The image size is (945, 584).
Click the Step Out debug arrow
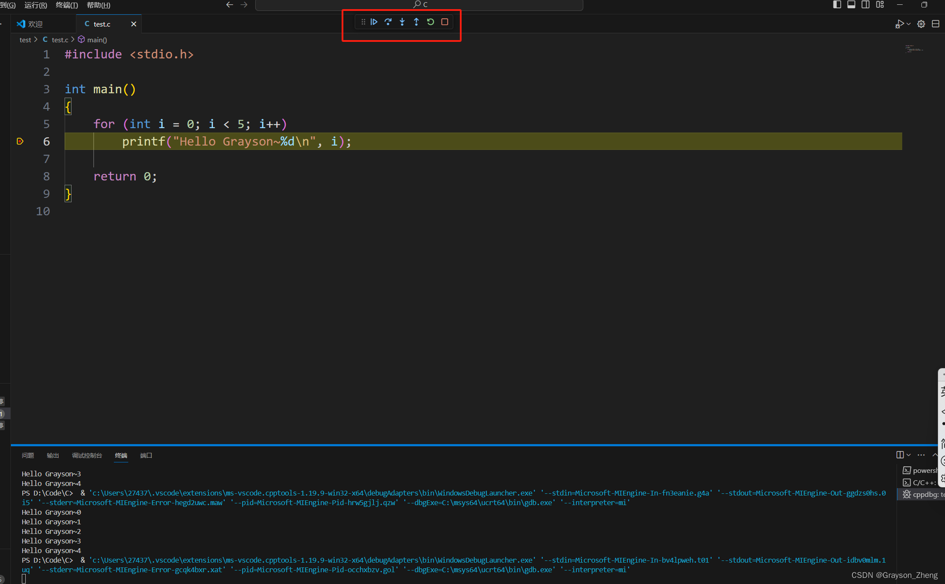pos(416,22)
